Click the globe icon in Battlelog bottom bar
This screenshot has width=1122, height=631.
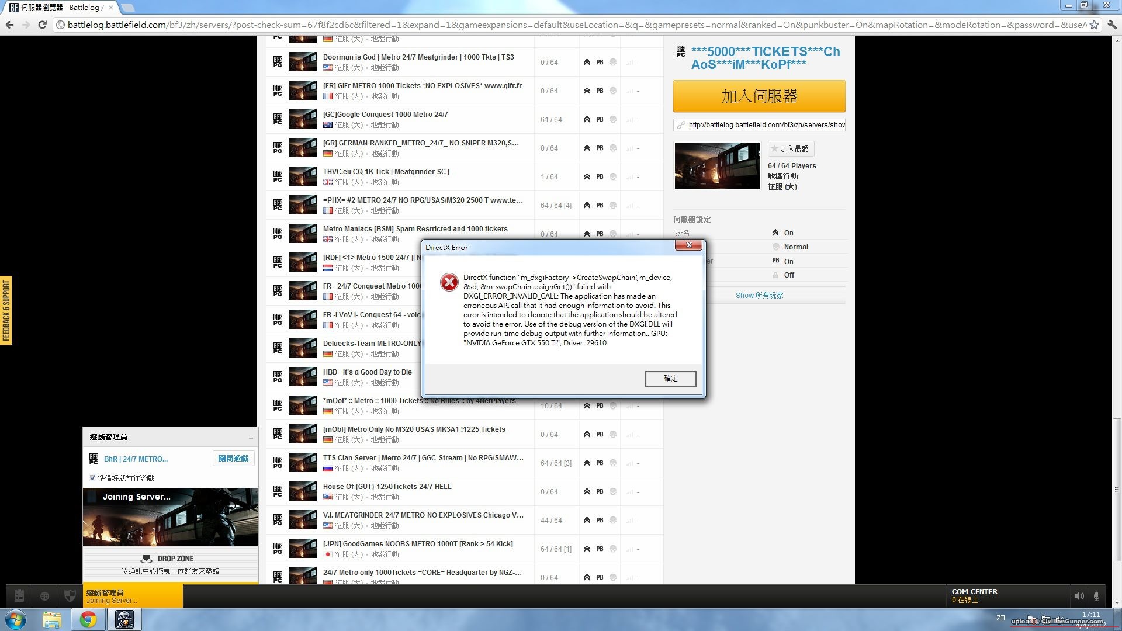pos(44,596)
